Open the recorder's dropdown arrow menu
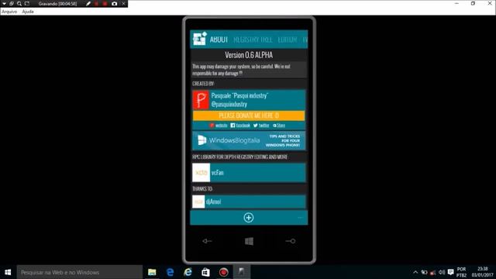This screenshot has width=496, height=279. coord(4,3)
